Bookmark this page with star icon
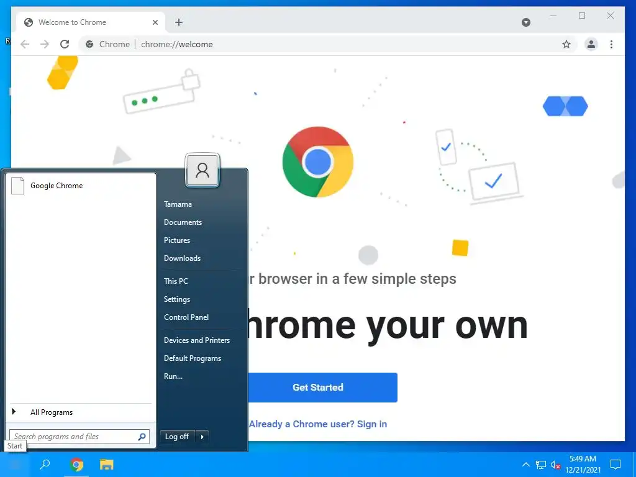 (566, 44)
